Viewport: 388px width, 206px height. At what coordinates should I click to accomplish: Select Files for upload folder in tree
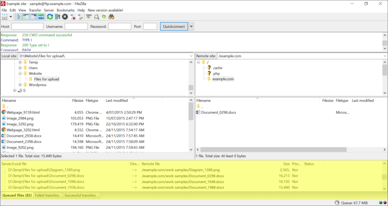(x=46, y=79)
